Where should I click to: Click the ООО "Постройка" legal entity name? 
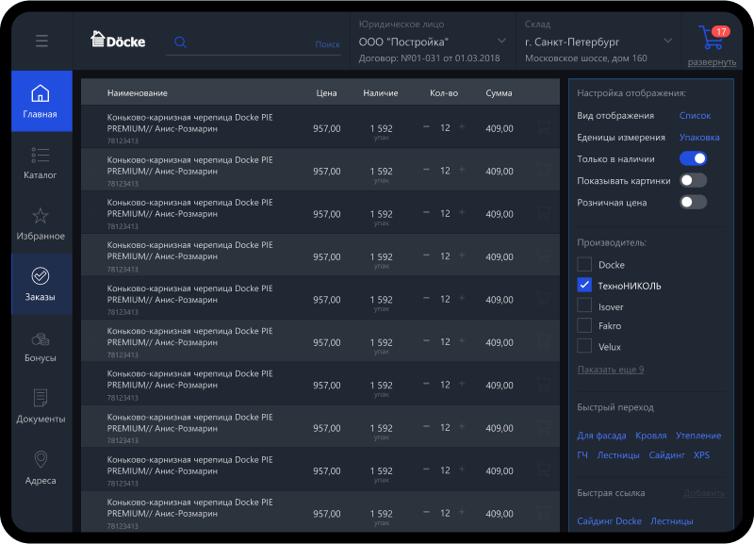[x=403, y=41]
